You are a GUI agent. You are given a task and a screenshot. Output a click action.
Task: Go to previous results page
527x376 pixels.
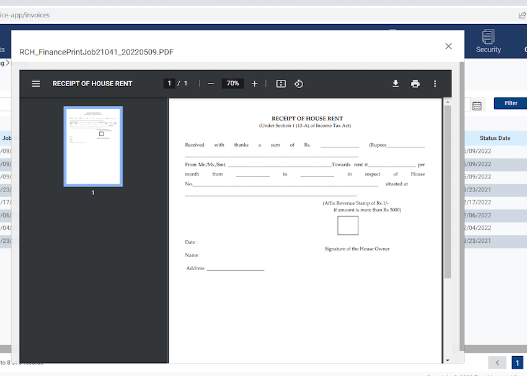point(498,363)
